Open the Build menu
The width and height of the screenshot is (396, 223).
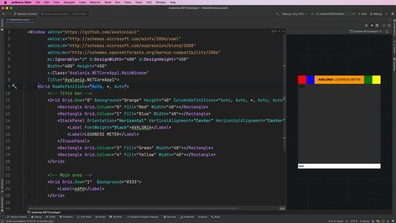(108, 2)
